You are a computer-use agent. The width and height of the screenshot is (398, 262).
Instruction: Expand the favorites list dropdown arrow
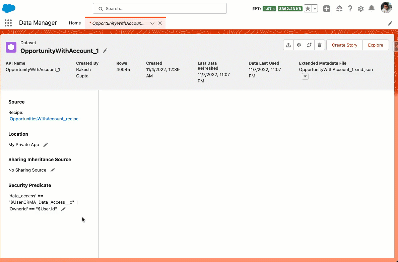coord(314,8)
